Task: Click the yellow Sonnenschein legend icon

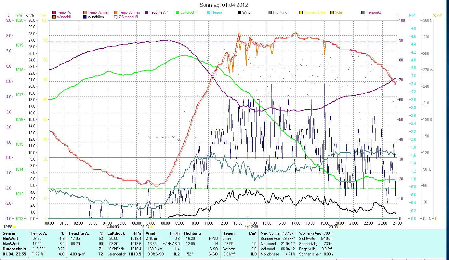Action: pyautogui.click(x=301, y=12)
